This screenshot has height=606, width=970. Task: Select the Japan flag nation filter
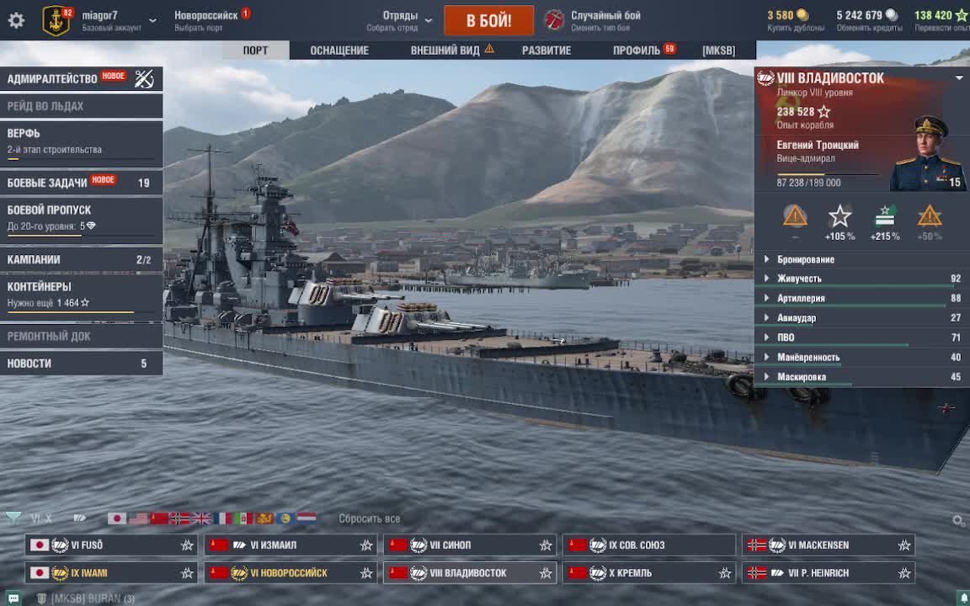117,518
